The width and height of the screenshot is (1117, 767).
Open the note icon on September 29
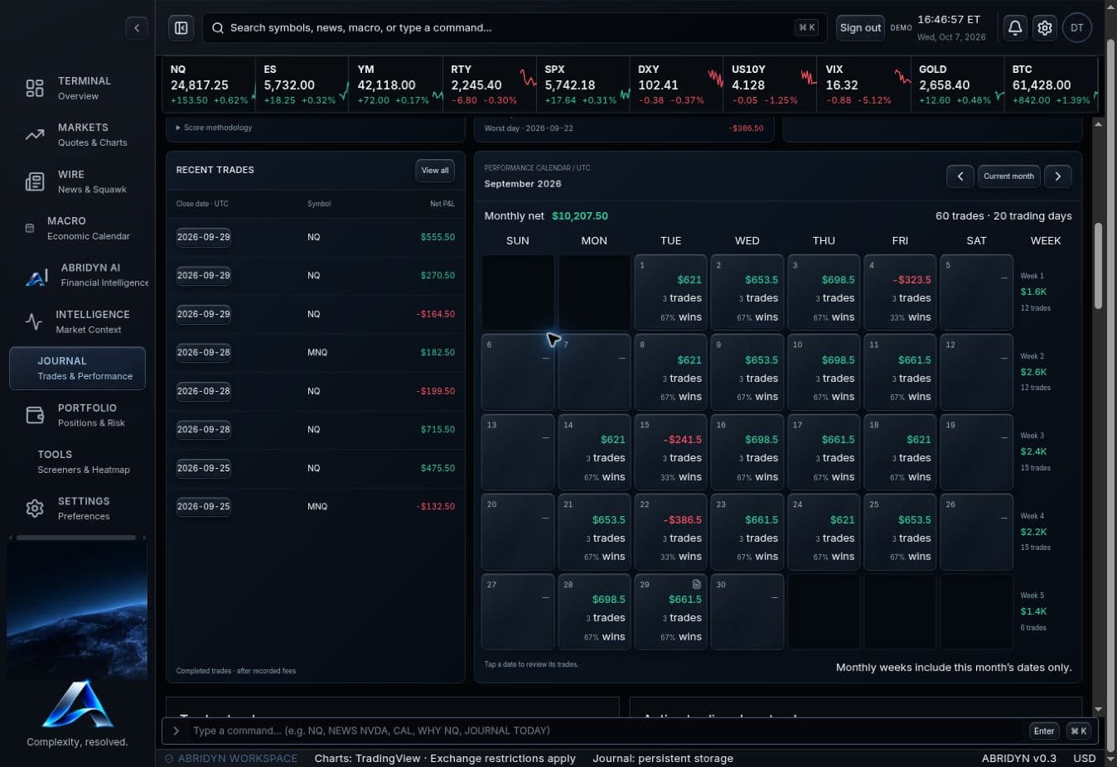point(697,584)
